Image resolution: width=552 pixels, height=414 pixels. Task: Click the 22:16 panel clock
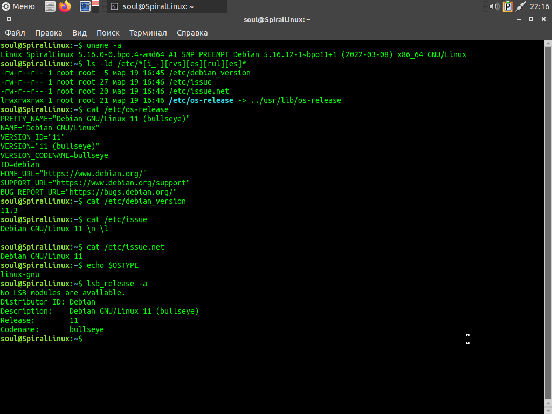539,6
